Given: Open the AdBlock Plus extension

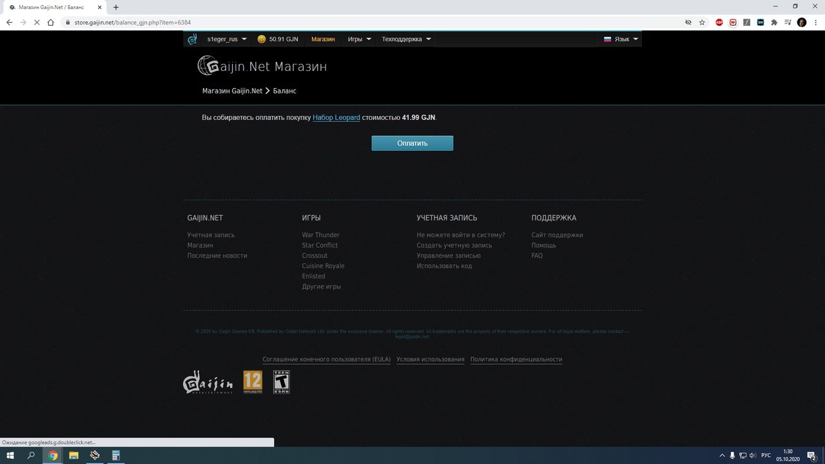Looking at the screenshot, I should coord(719,22).
